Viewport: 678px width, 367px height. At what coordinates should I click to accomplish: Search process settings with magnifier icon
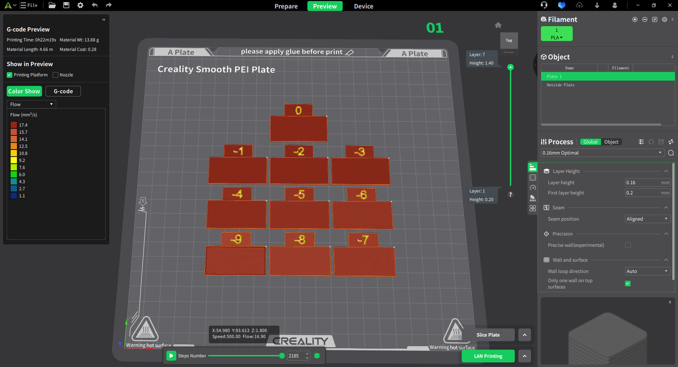coord(671,153)
